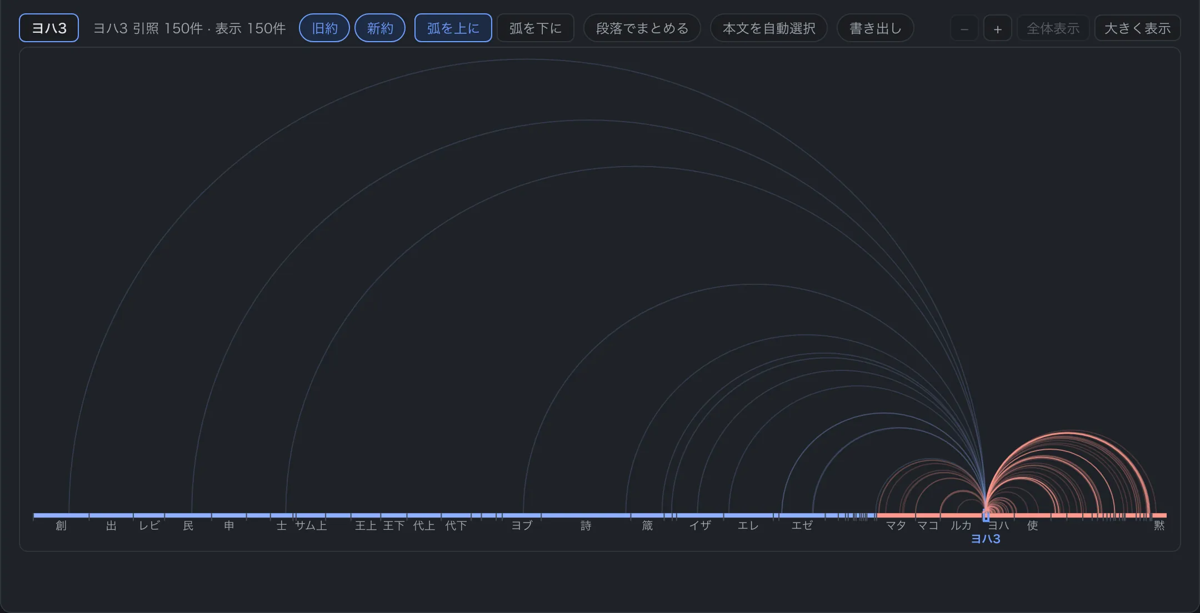The image size is (1200, 613).
Task: Select the マタ book label
Action: pos(896,525)
